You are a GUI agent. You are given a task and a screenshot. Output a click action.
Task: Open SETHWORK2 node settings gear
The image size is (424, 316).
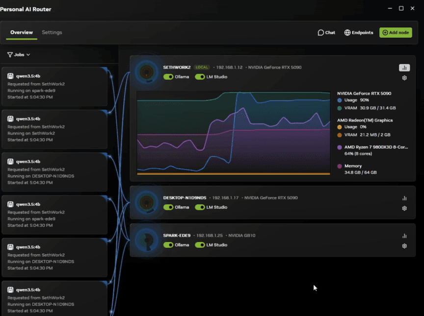[x=404, y=78]
